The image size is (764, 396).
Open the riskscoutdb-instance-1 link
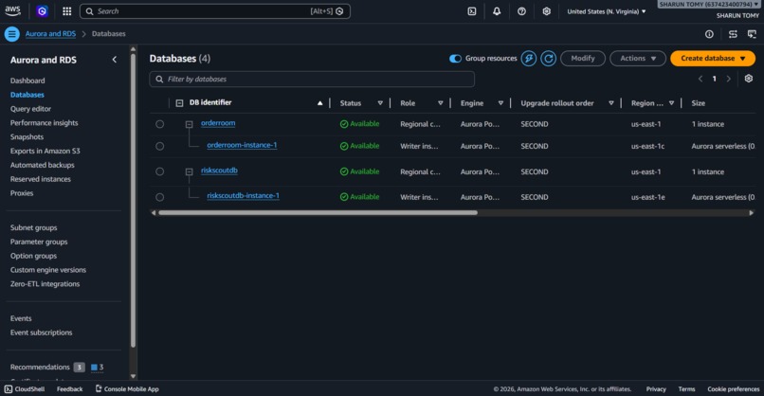pos(244,196)
